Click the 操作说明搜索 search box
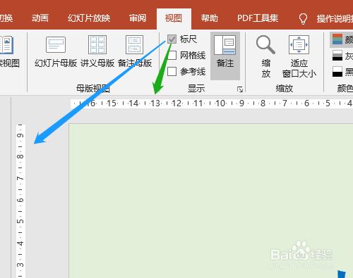 tap(335, 18)
